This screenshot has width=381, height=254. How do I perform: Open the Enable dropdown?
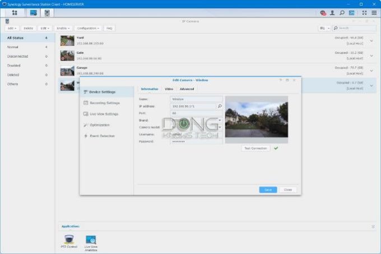tap(63, 28)
